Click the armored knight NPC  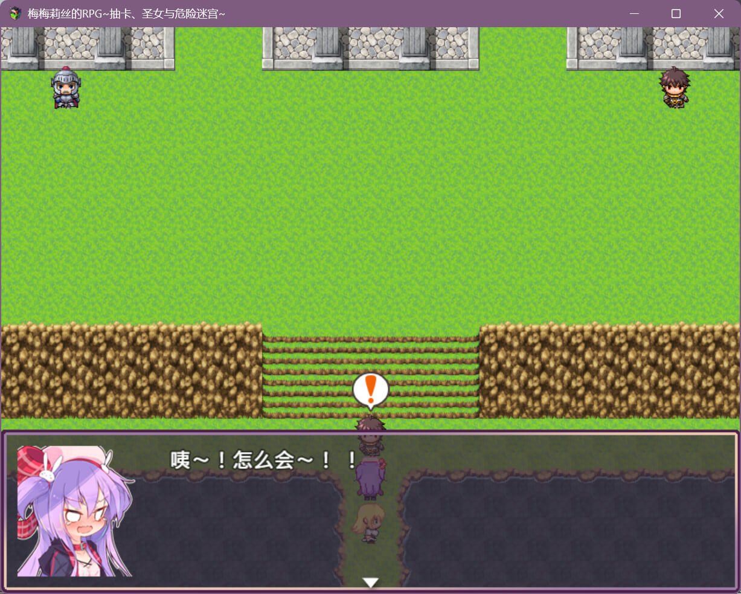(65, 88)
